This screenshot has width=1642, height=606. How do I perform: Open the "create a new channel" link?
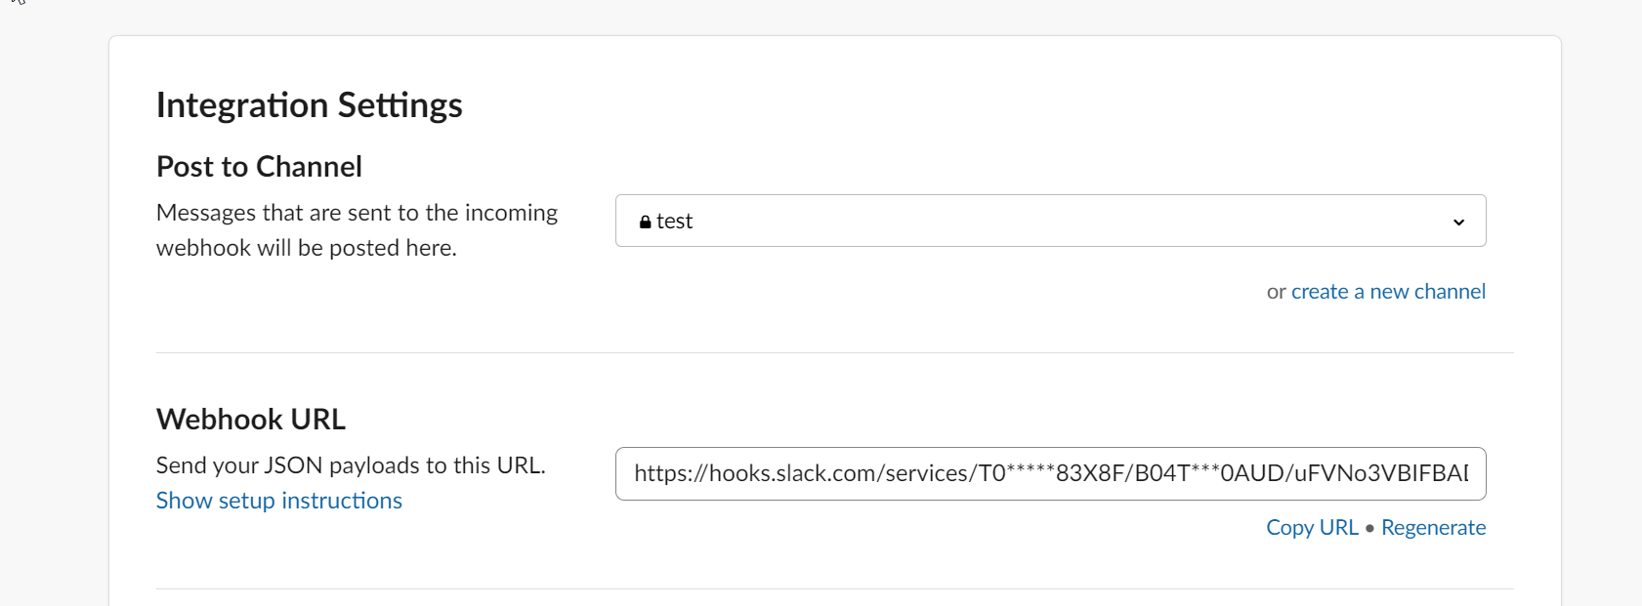tap(1388, 291)
